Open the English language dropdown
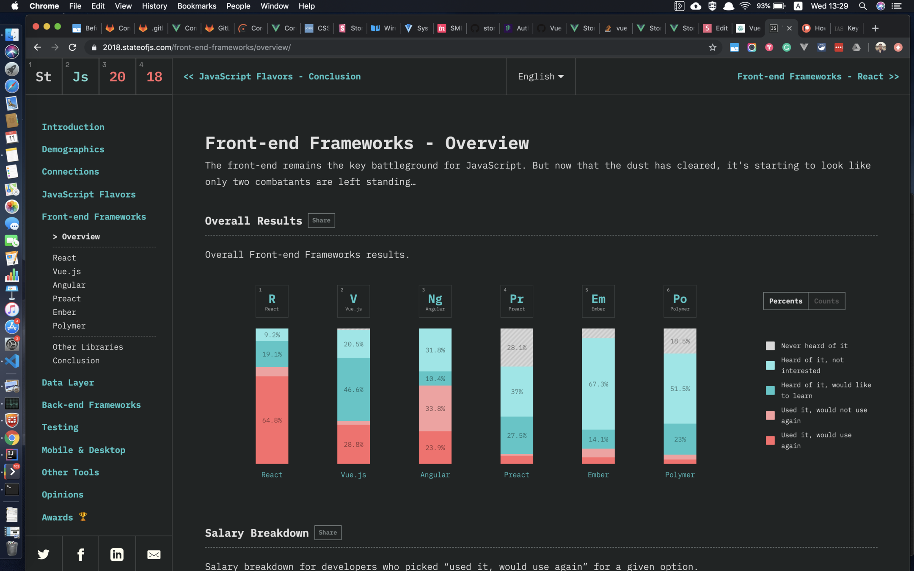 tap(540, 77)
